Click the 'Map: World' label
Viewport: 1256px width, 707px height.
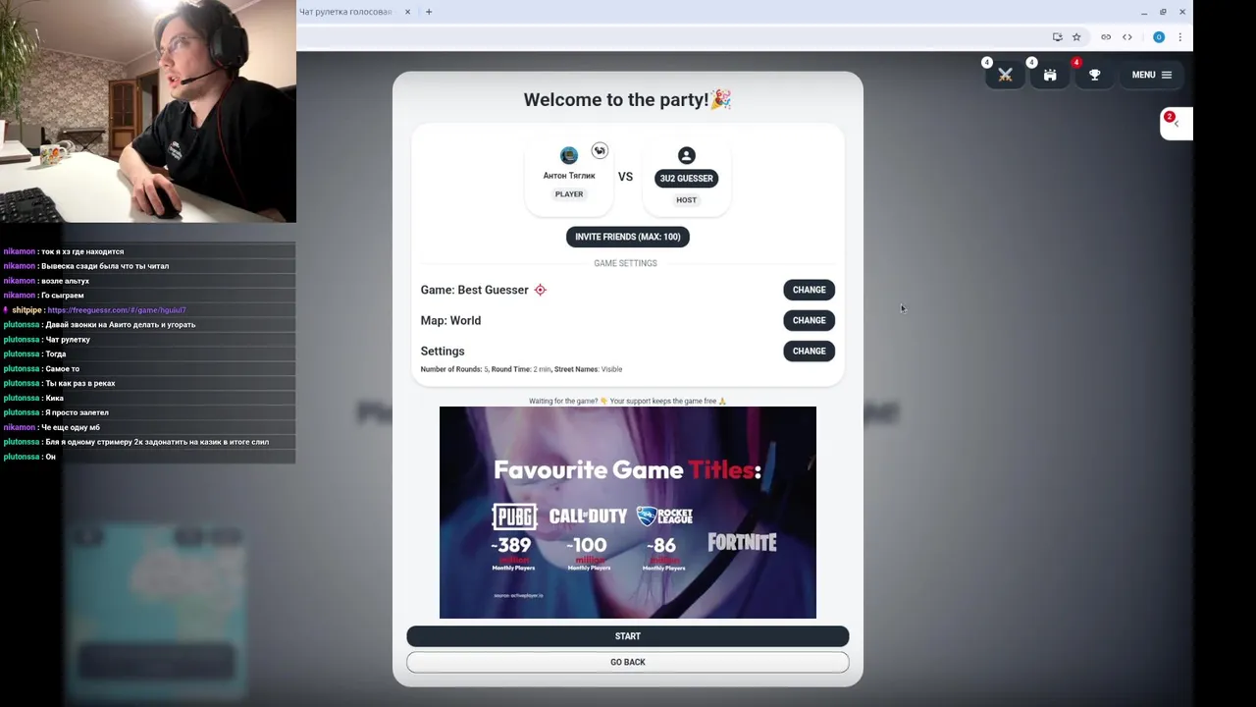click(x=450, y=320)
